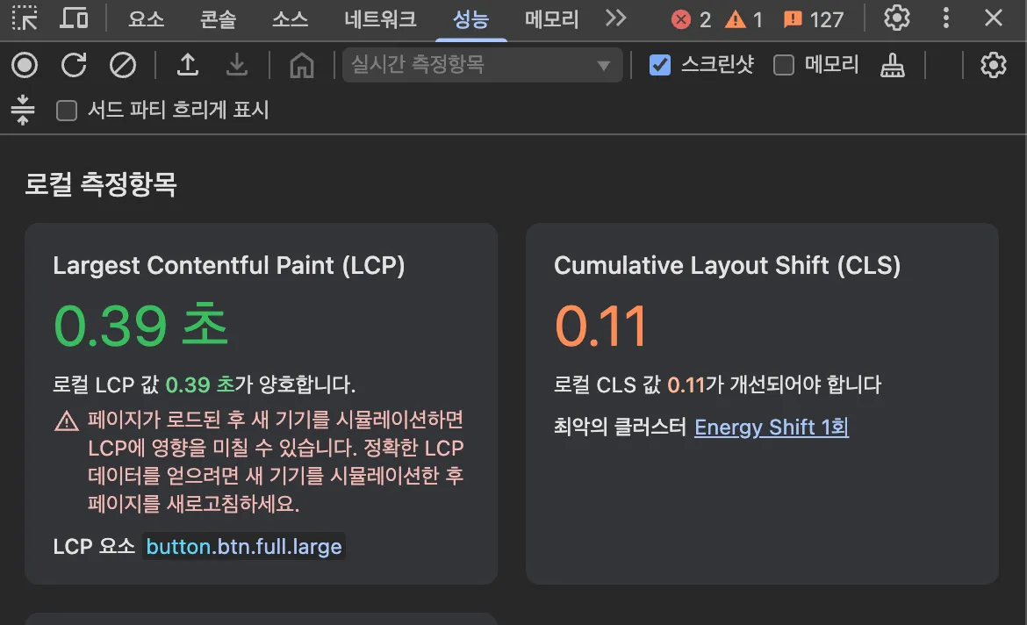The image size is (1027, 625).
Task: Click the Largest Contentful Paint (LCP) heading
Action: (228, 265)
